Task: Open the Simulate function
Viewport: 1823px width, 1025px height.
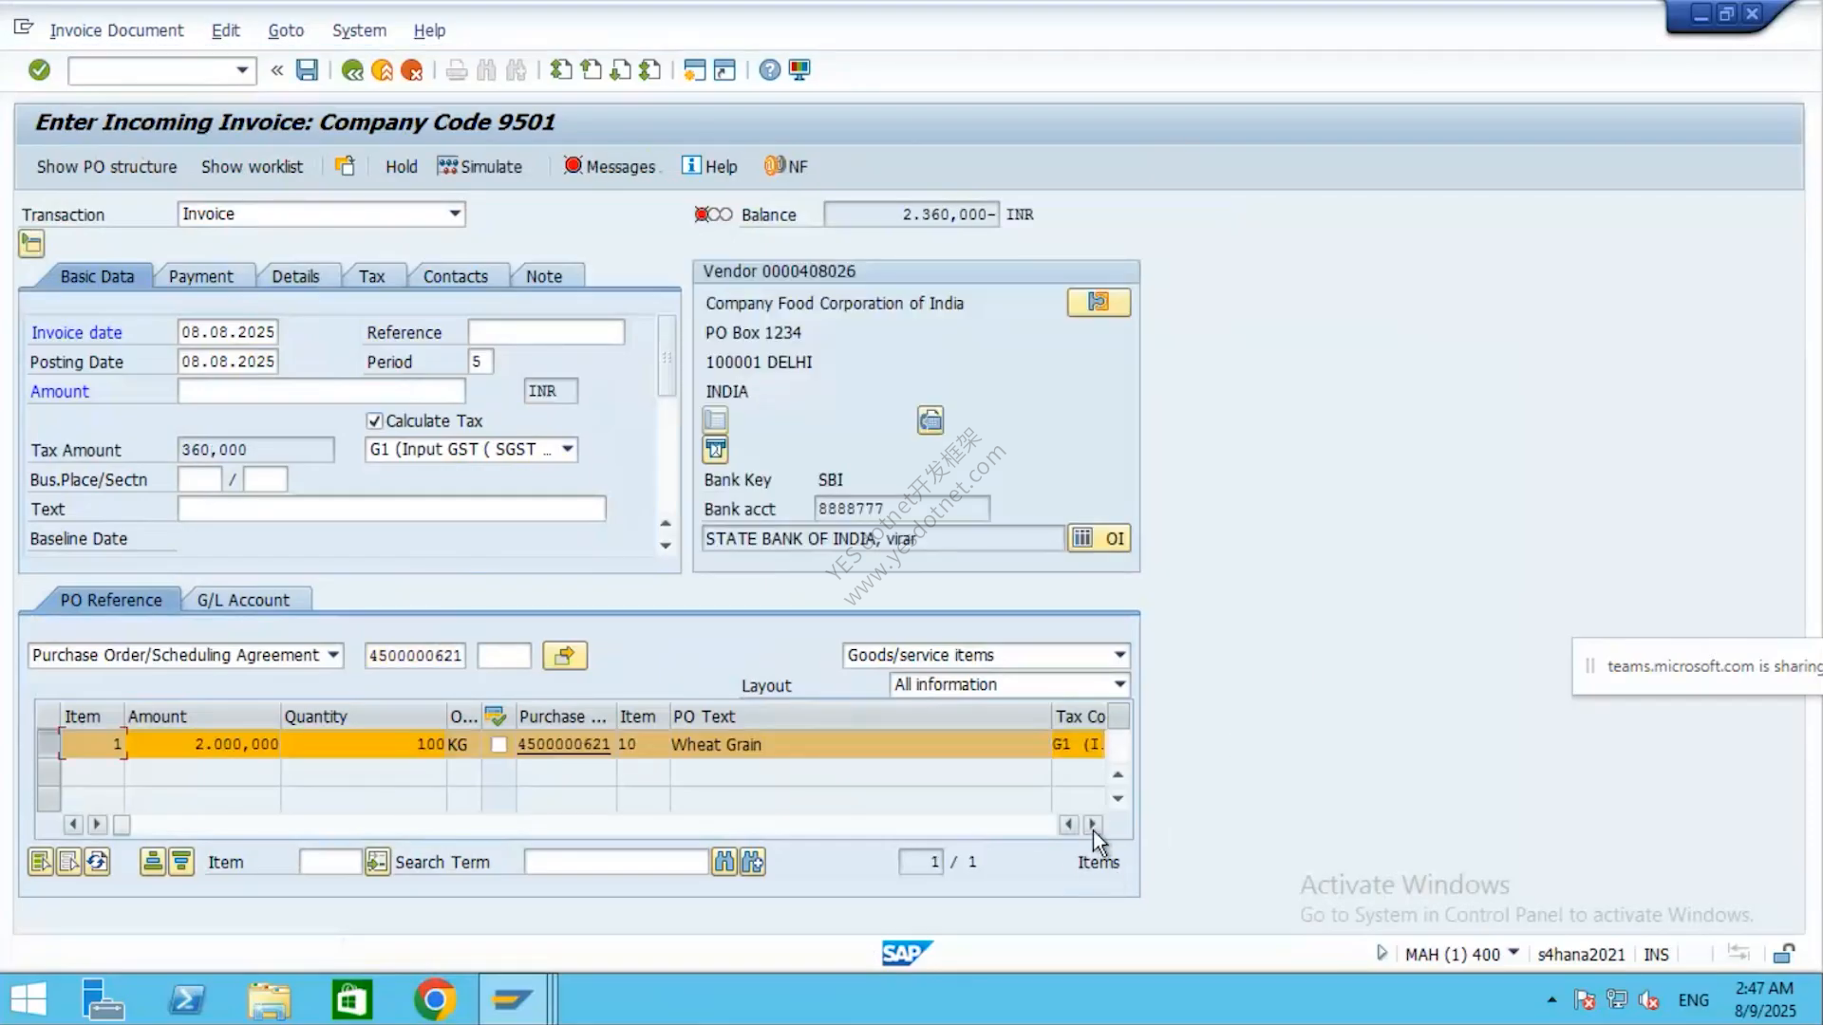Action: tap(479, 166)
